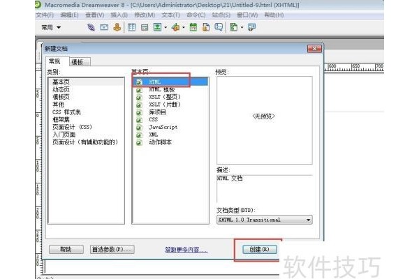Click the Hyperlink insert icon in toolbar
This screenshot has width=419, height=279.
[91, 27]
